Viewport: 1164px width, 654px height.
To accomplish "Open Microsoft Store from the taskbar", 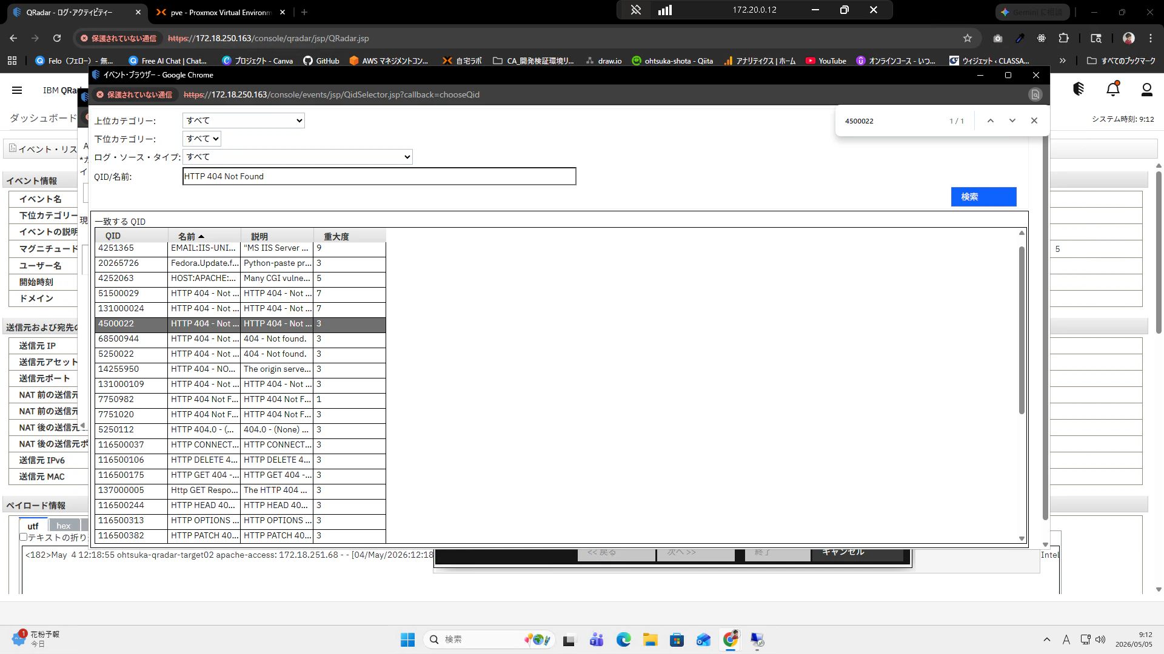I will coord(677,639).
